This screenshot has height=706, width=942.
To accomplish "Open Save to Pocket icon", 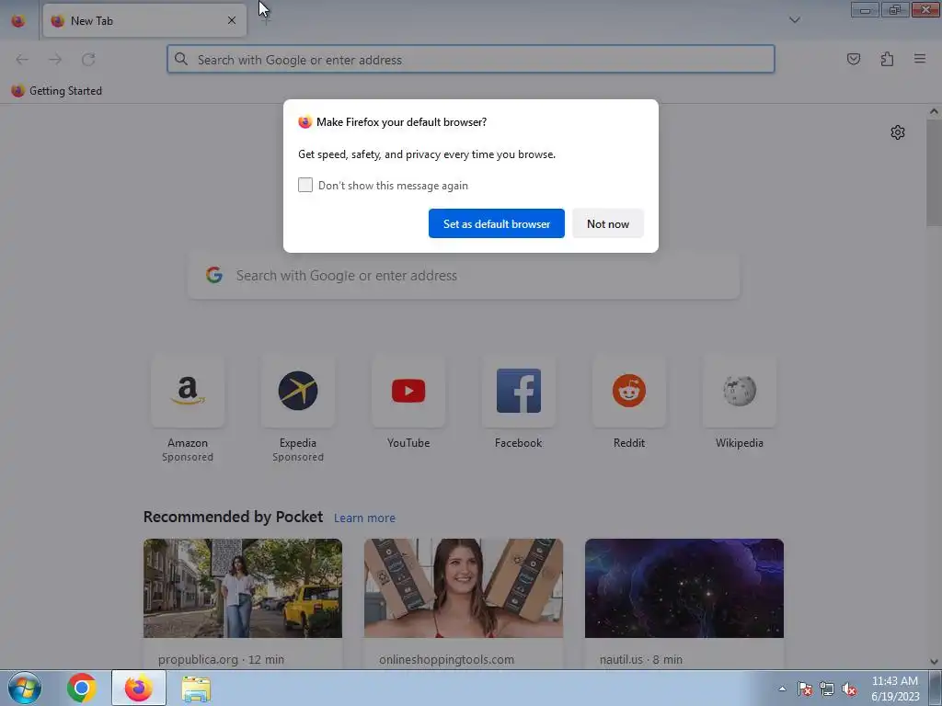I will (x=853, y=59).
